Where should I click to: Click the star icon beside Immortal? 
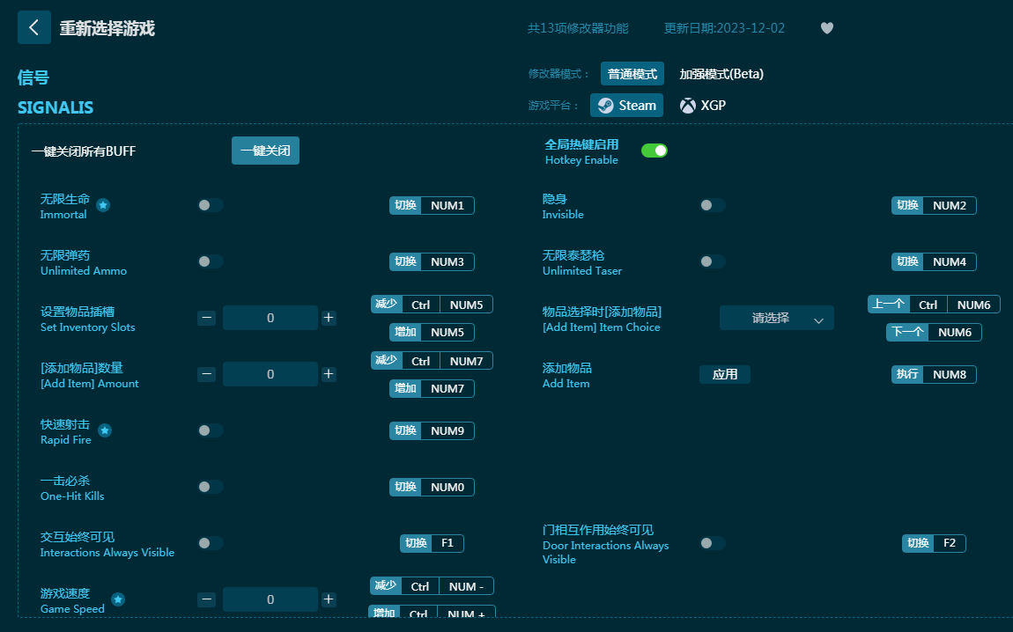pos(103,205)
